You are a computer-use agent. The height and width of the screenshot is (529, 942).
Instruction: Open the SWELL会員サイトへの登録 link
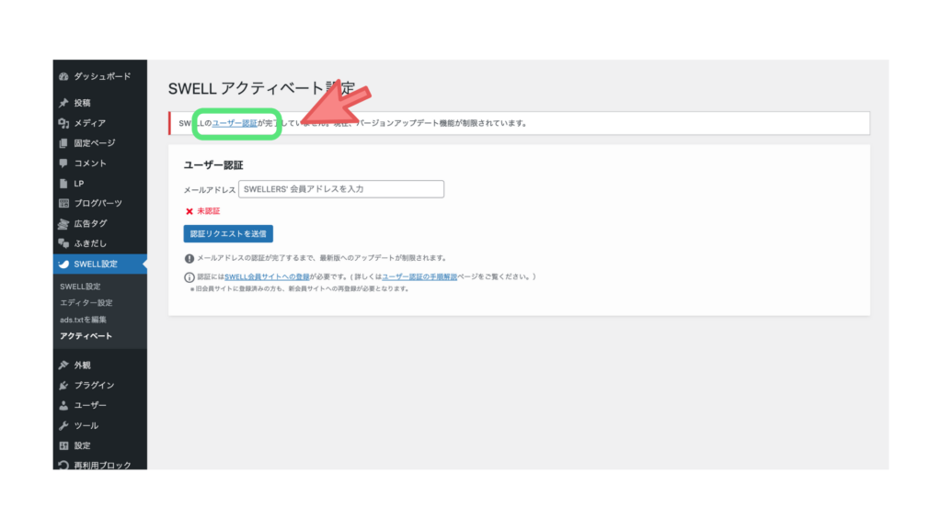pos(267,277)
